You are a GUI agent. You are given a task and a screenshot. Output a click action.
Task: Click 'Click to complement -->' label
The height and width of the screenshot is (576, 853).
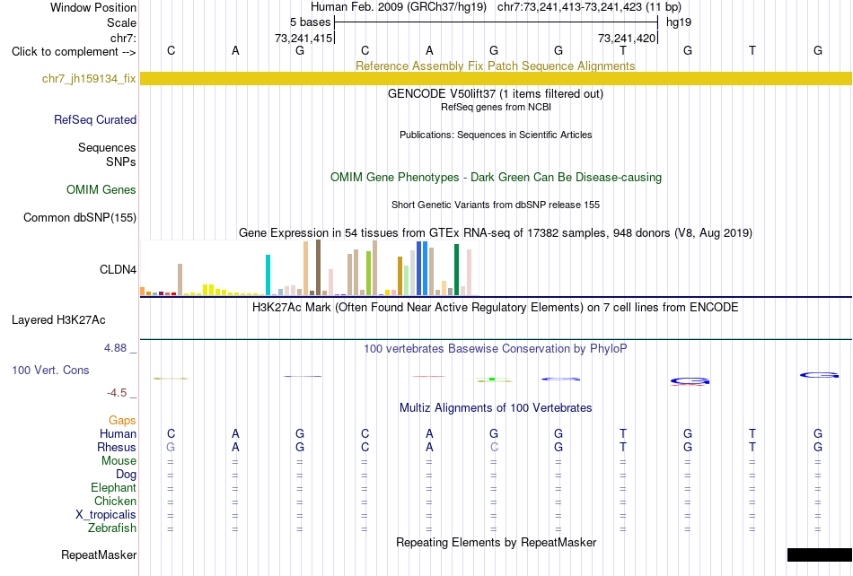(74, 52)
